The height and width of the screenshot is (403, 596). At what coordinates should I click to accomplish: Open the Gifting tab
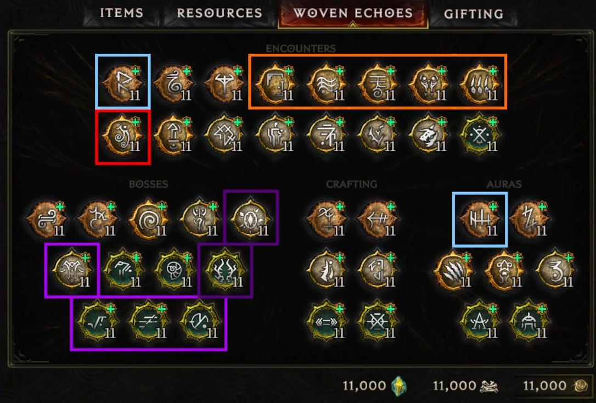tap(474, 14)
